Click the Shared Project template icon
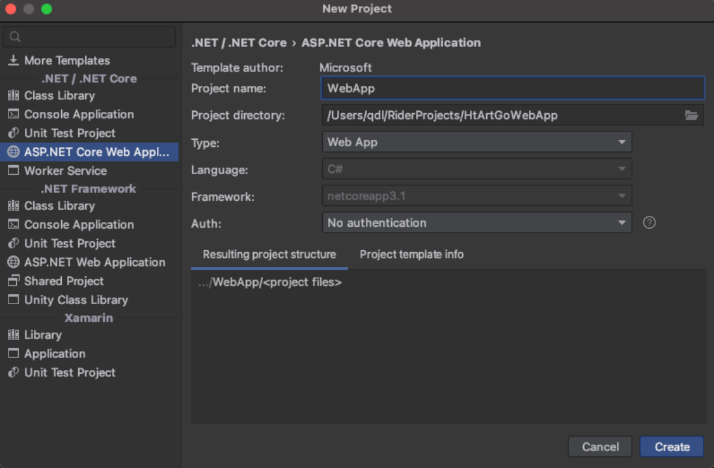Screen dimensions: 714x468 (13, 281)
